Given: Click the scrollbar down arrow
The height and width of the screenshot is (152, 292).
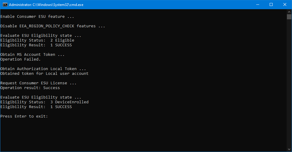Looking at the screenshot, I should click(x=289, y=149).
